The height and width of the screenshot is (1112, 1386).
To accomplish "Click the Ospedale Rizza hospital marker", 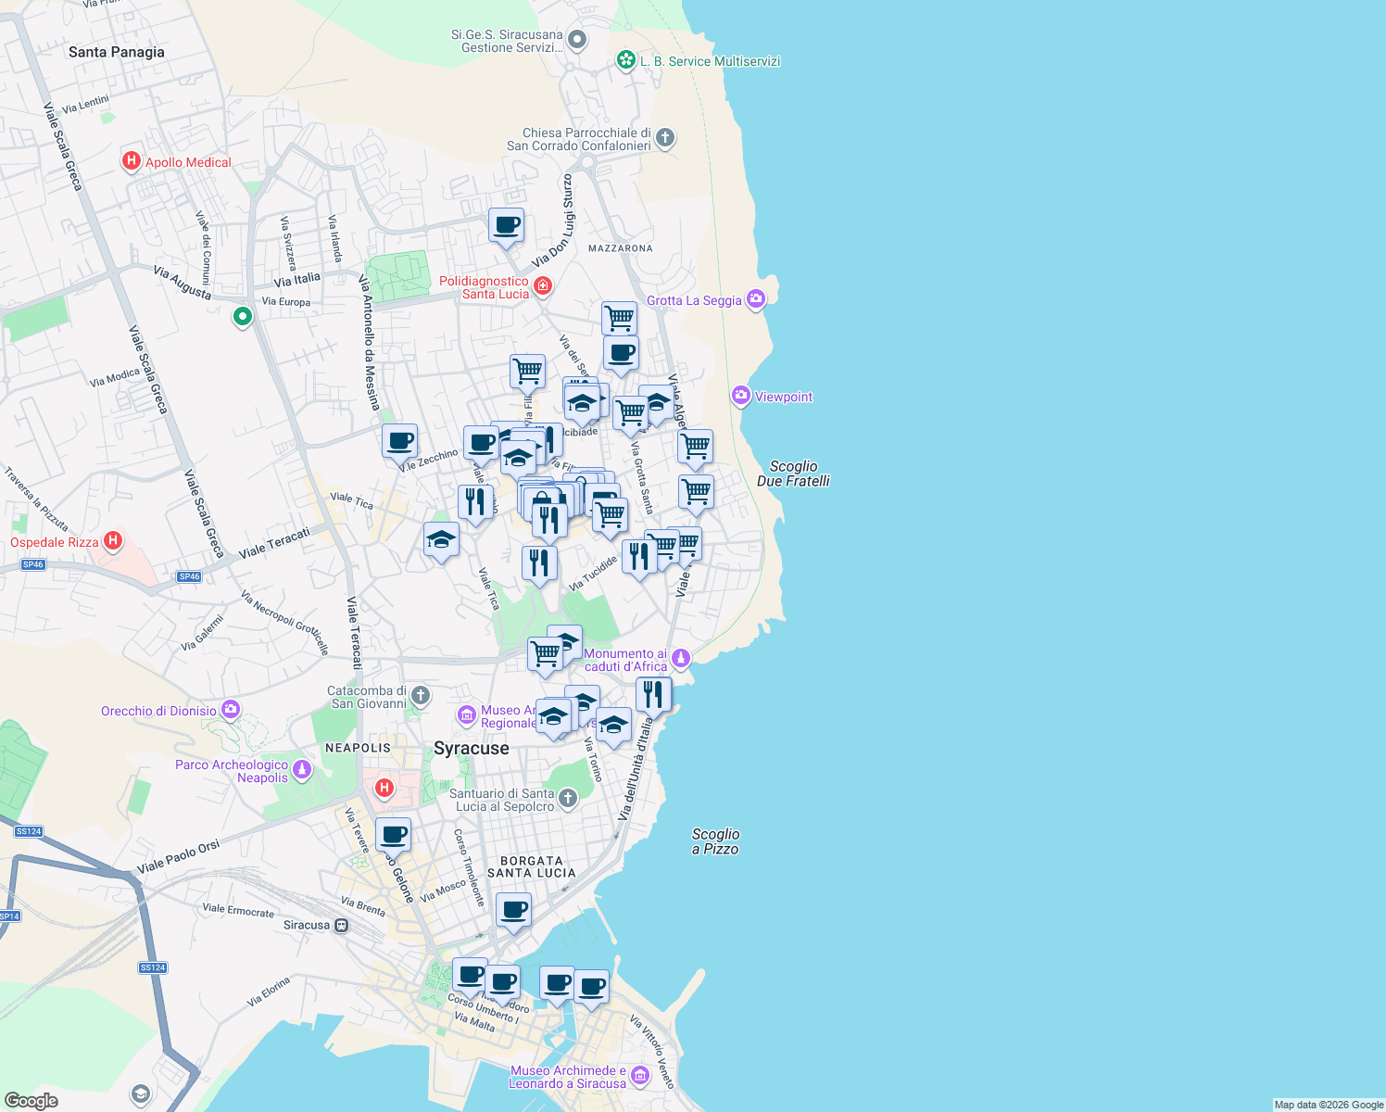I will [112, 540].
